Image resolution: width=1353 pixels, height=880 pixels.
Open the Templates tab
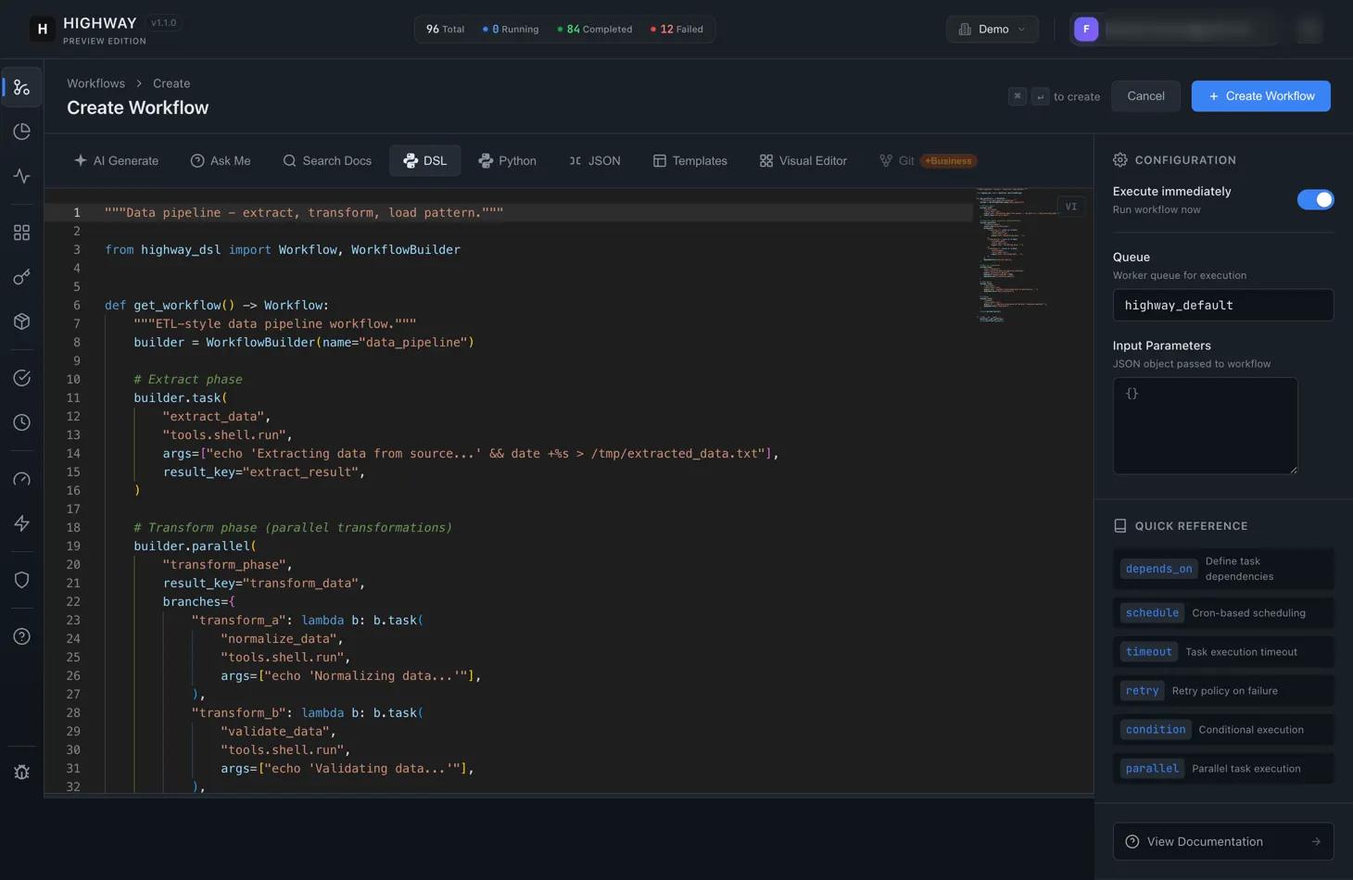click(690, 160)
